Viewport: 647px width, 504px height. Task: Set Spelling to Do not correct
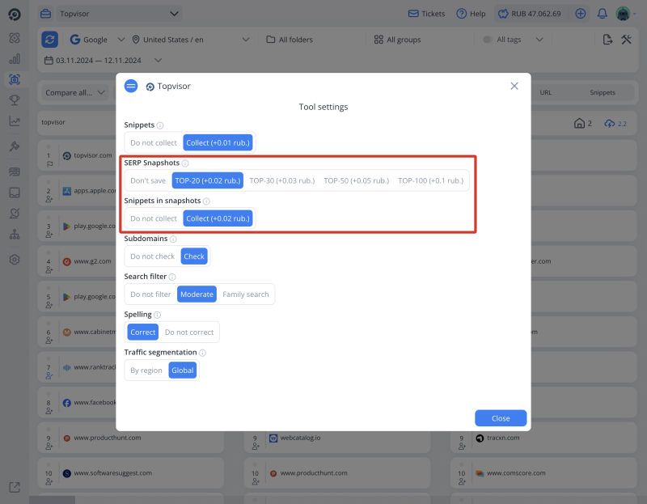189,332
